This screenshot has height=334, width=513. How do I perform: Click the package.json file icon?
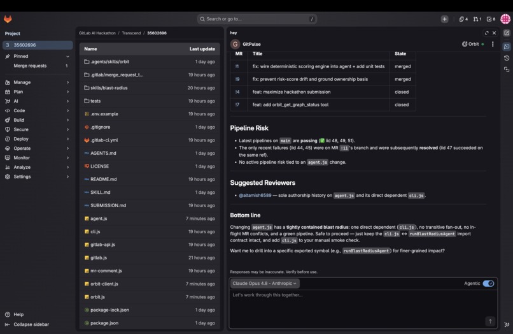point(87,323)
